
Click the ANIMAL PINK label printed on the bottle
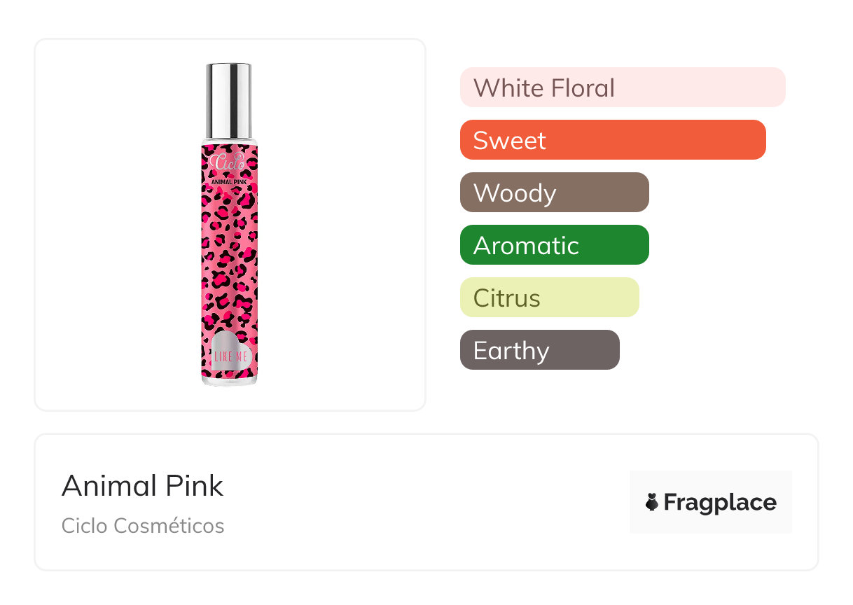(229, 182)
